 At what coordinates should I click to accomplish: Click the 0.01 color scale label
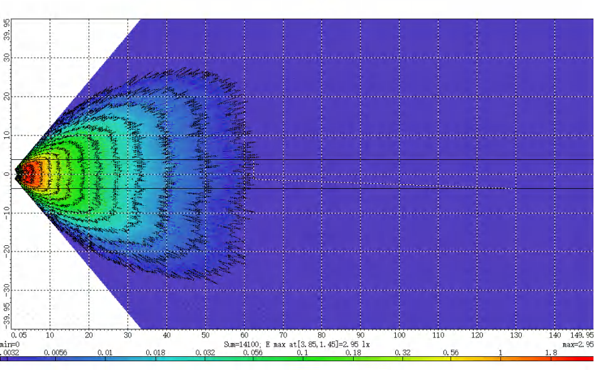click(x=105, y=352)
